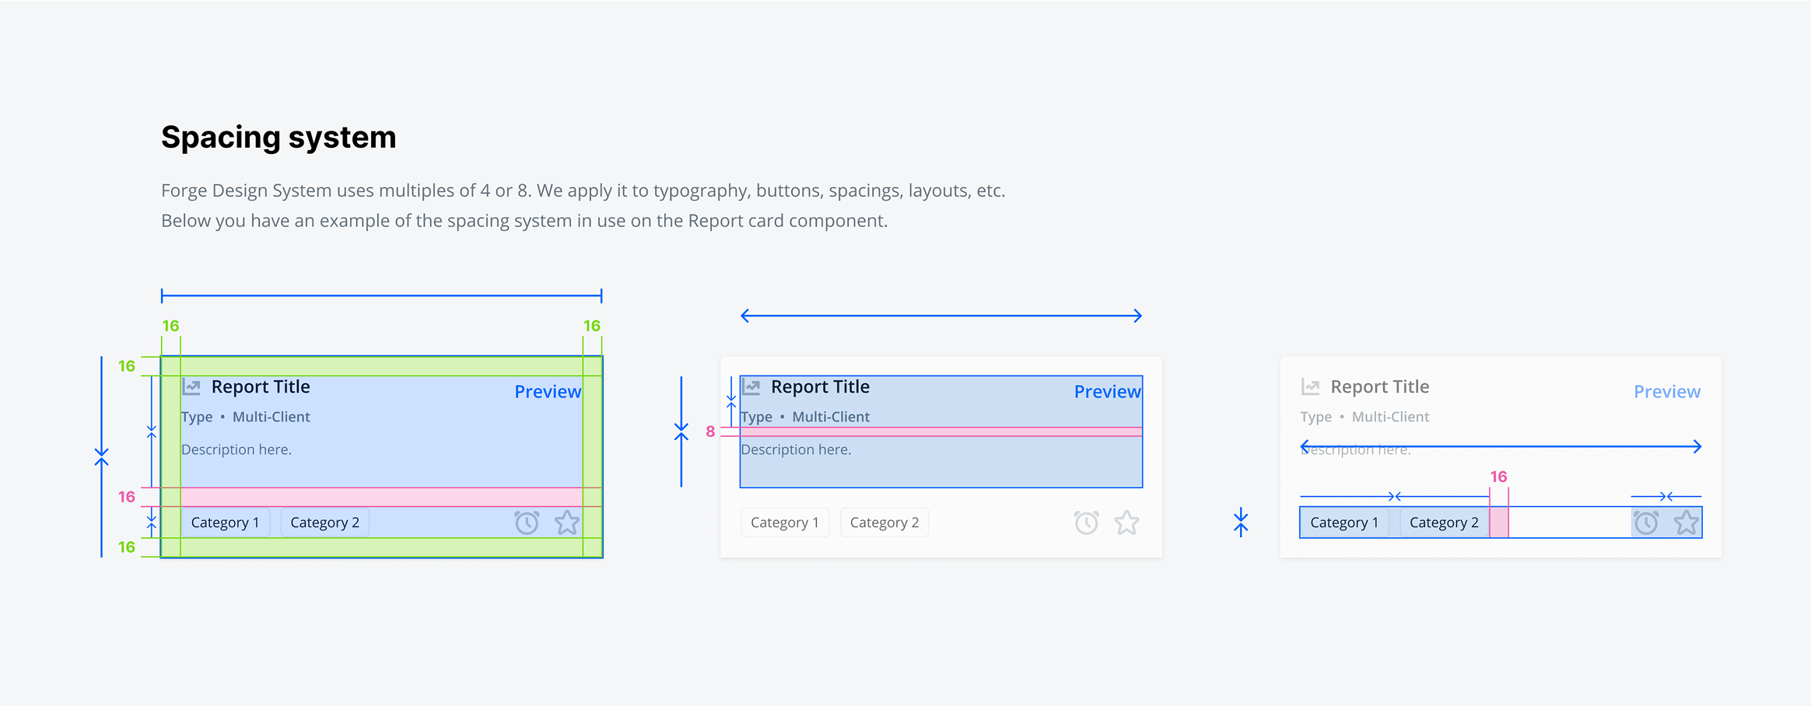The image size is (1811, 706).
Task: Click the alarm clock icon in the middle card
Action: pyautogui.click(x=1087, y=523)
